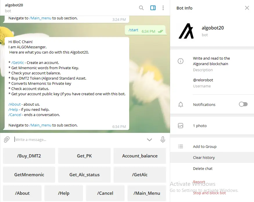
Task: Toggle the Notifications switch
Action: click(x=243, y=104)
